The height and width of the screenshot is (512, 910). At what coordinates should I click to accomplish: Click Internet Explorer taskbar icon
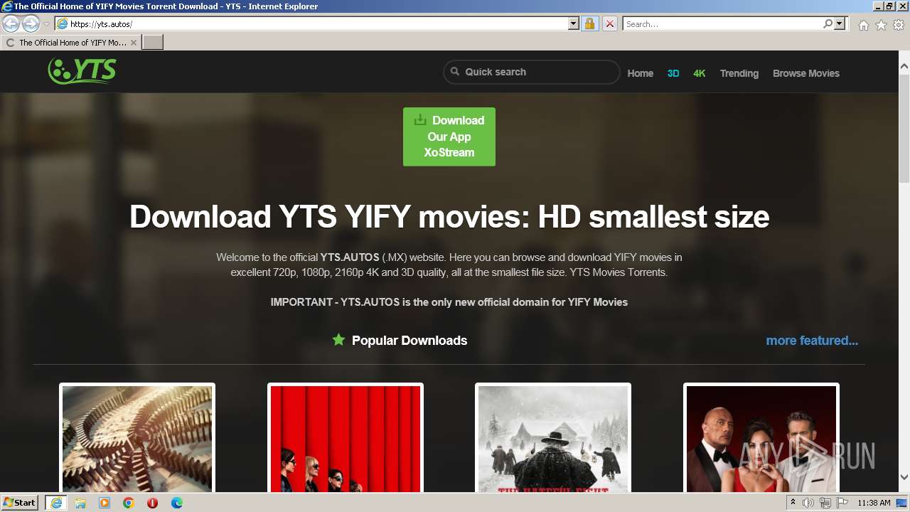[55, 503]
